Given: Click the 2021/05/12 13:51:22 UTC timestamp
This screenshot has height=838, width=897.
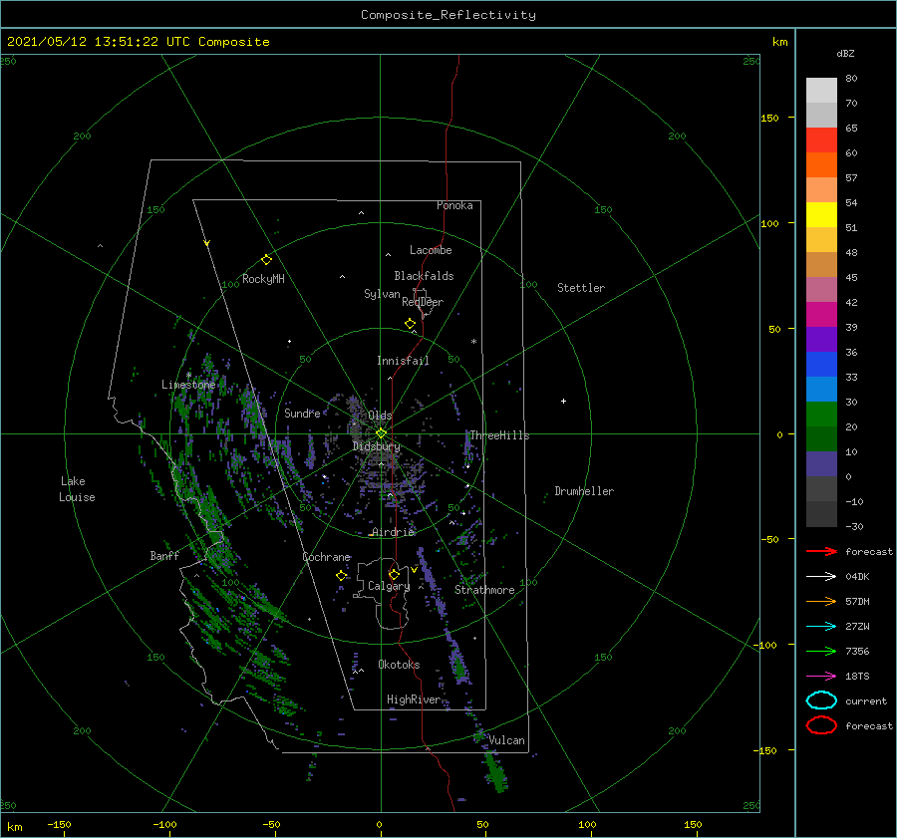Looking at the screenshot, I should click(x=138, y=42).
